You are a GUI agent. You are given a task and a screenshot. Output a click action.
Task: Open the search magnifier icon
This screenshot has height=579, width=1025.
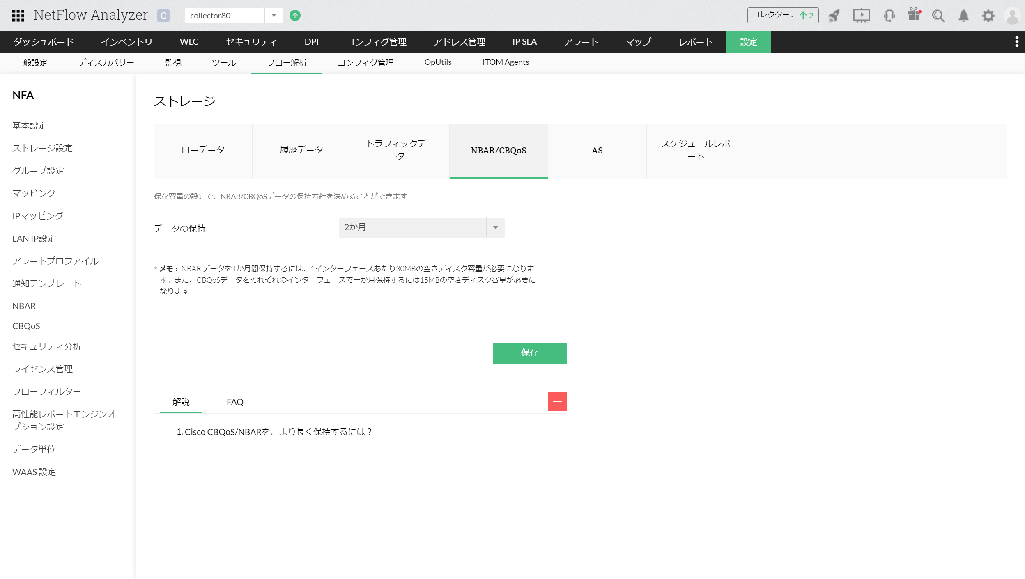coord(938,16)
